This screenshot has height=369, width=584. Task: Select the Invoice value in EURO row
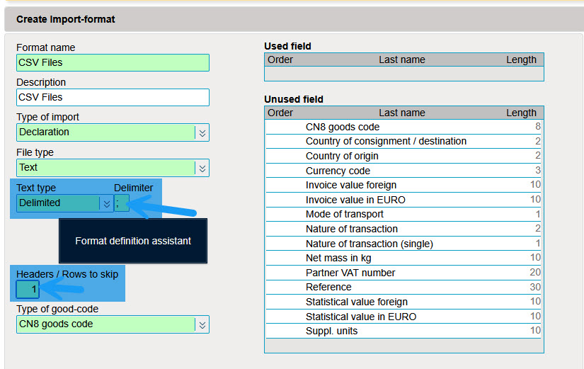pyautogui.click(x=403, y=200)
